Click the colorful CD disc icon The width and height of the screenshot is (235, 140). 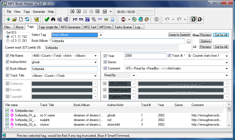(134, 19)
